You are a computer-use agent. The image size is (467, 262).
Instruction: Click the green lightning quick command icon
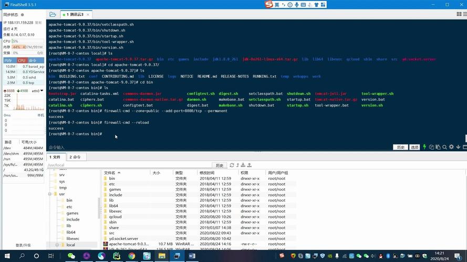(x=425, y=147)
